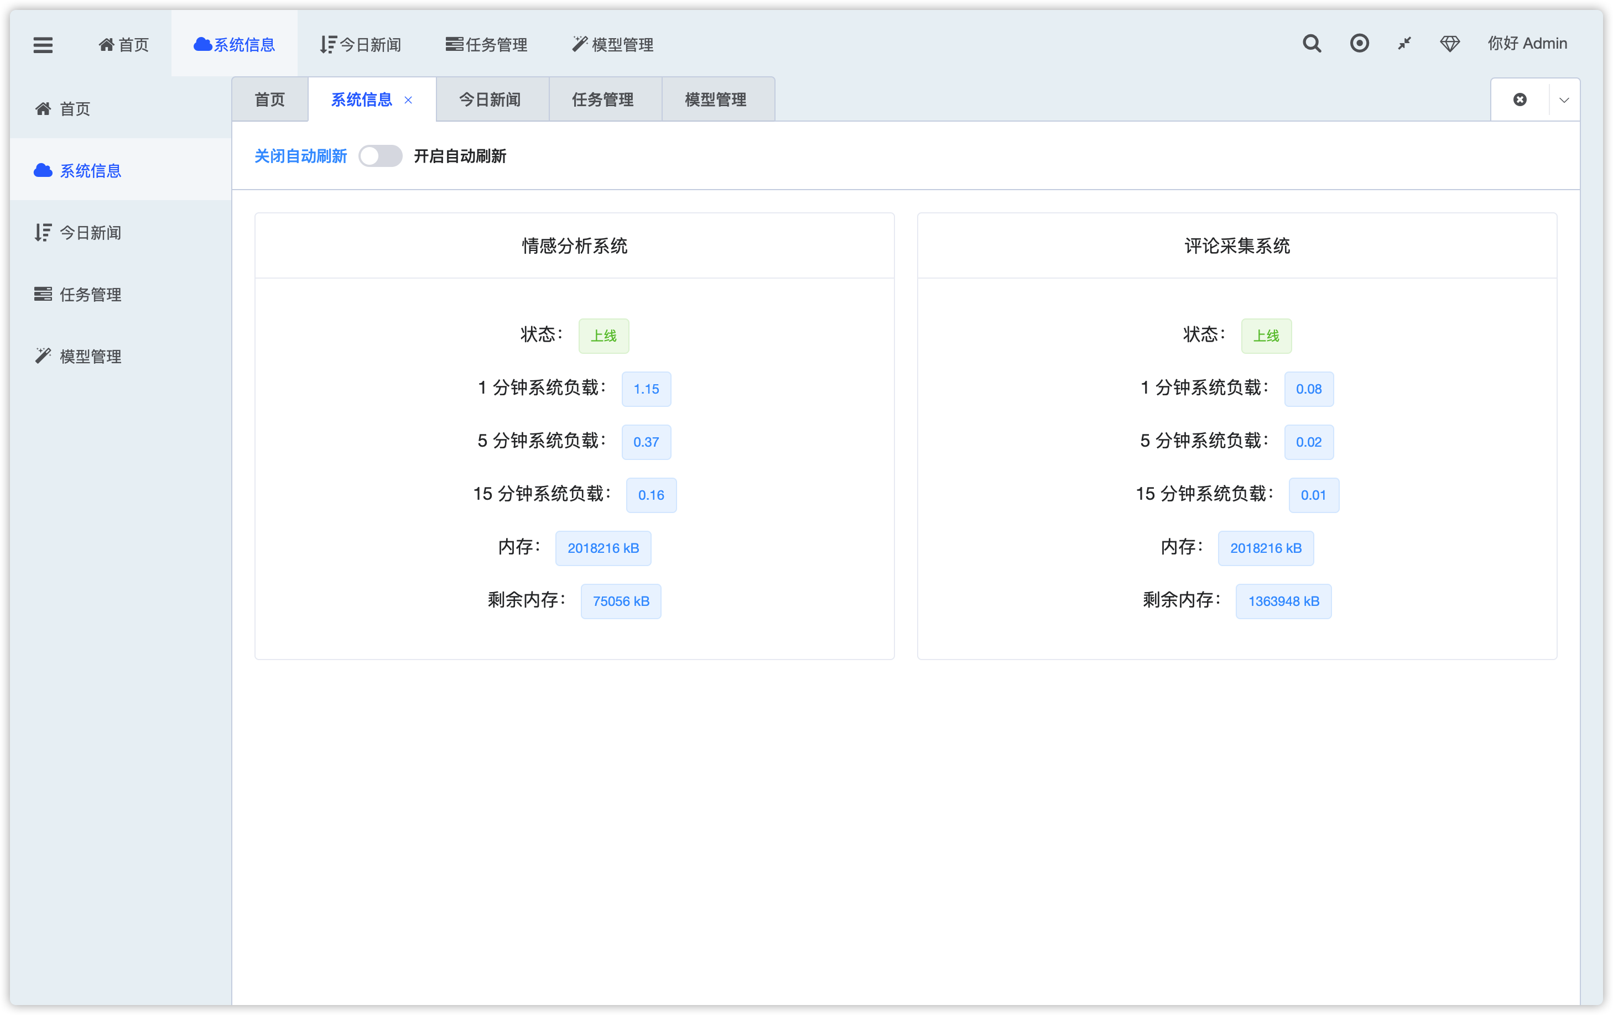Click the diamond icon in header
The width and height of the screenshot is (1613, 1015).
tap(1450, 44)
